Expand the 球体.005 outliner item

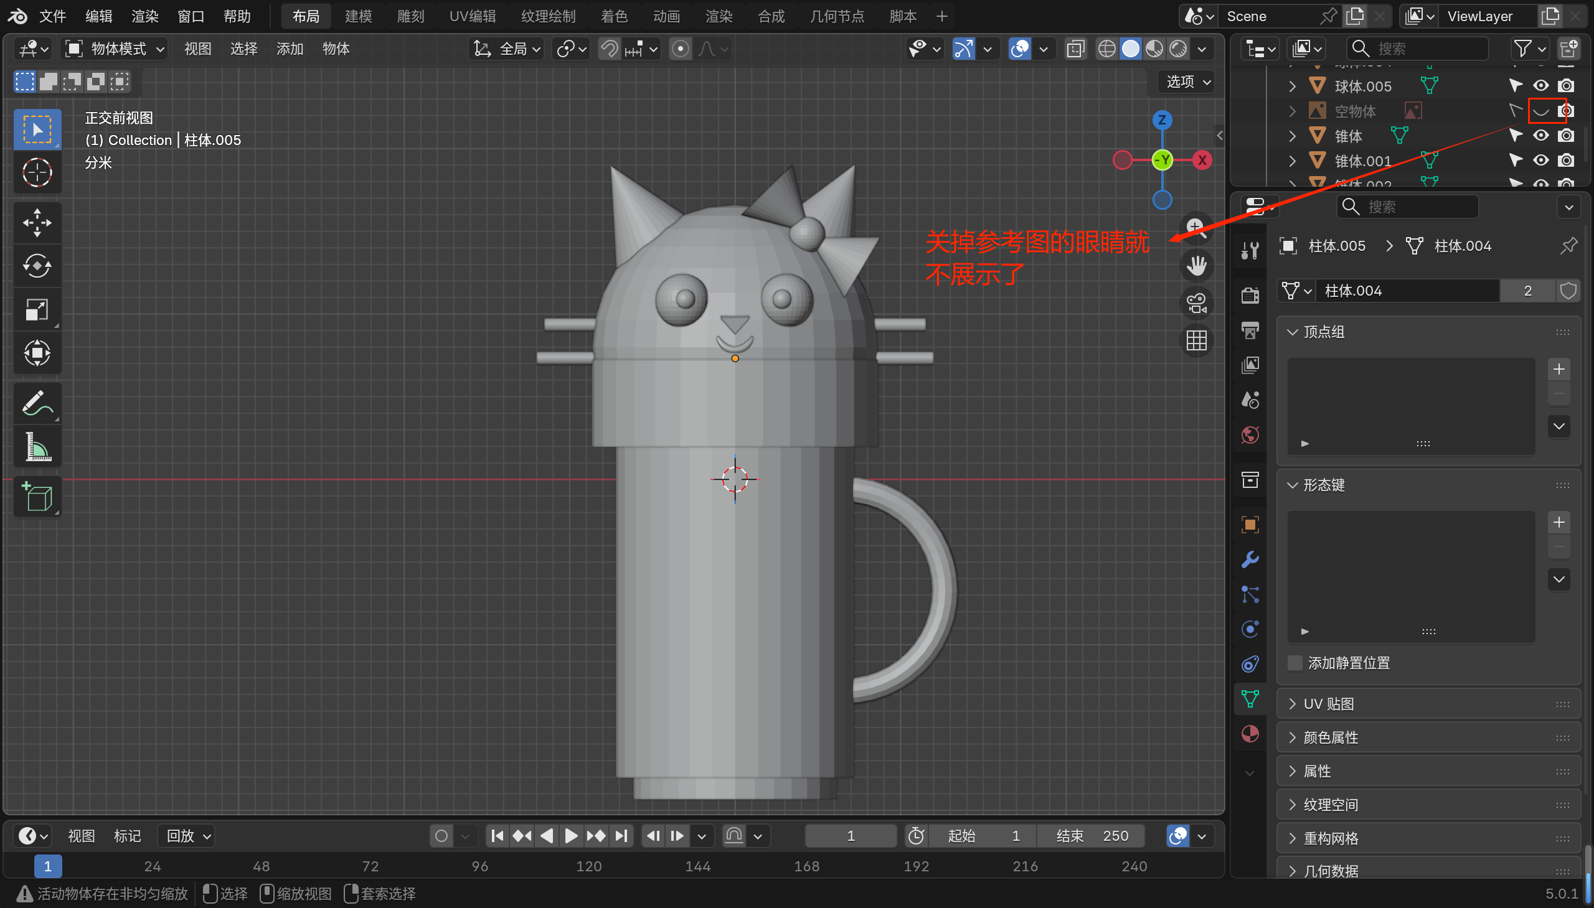tap(1292, 86)
